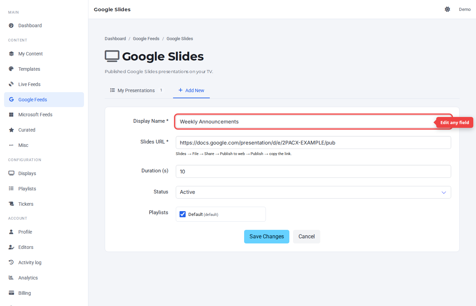Click the Misc ellipsis icon
This screenshot has width=476, height=306.
click(11, 145)
